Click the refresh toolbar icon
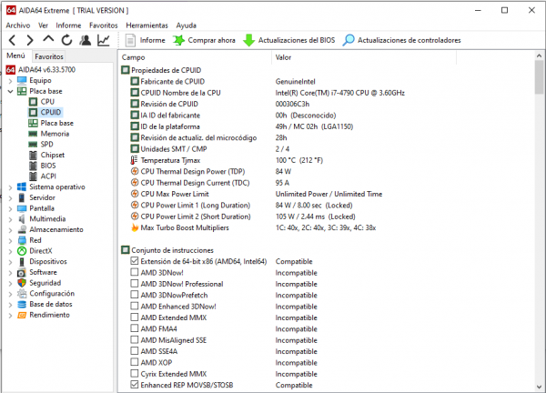Image resolution: width=546 pixels, height=393 pixels. (x=66, y=40)
